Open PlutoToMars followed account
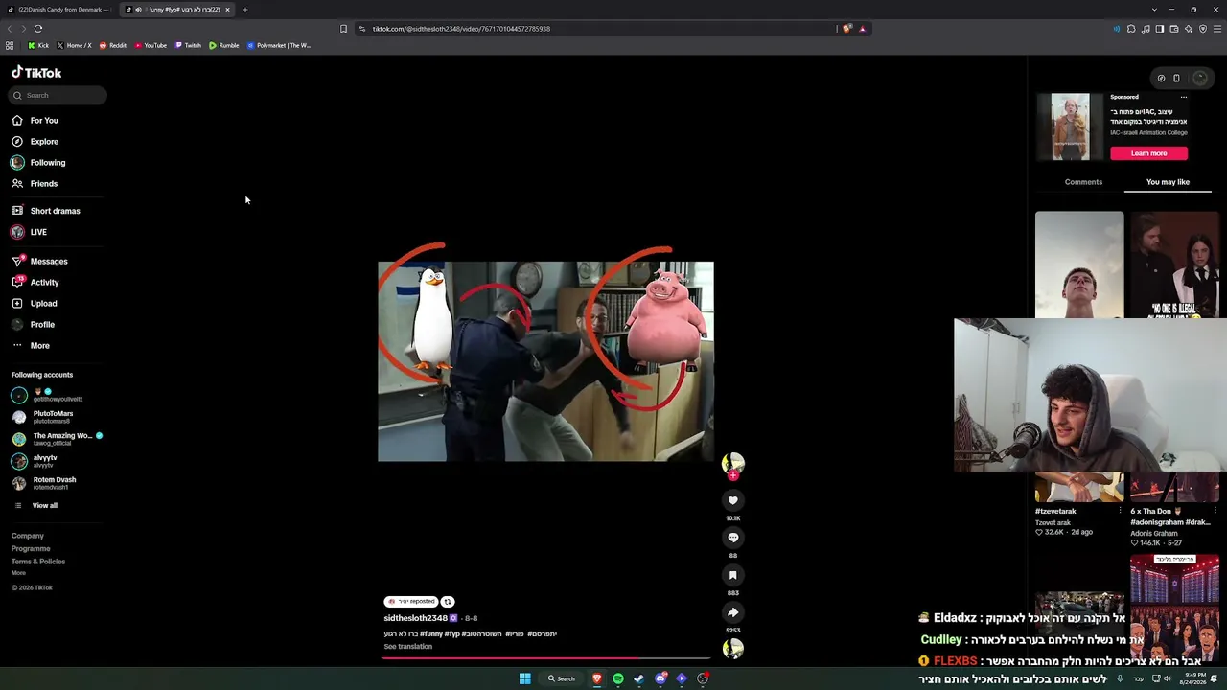The image size is (1227, 690). click(x=43, y=417)
